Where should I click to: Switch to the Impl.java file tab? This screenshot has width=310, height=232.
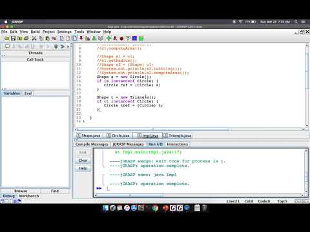(148, 135)
